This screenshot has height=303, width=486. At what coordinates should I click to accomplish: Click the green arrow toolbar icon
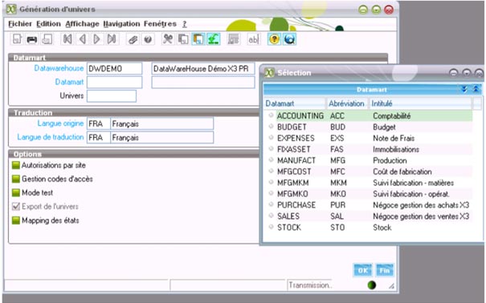coord(213,39)
